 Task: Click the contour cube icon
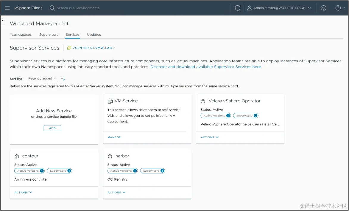click(17, 156)
